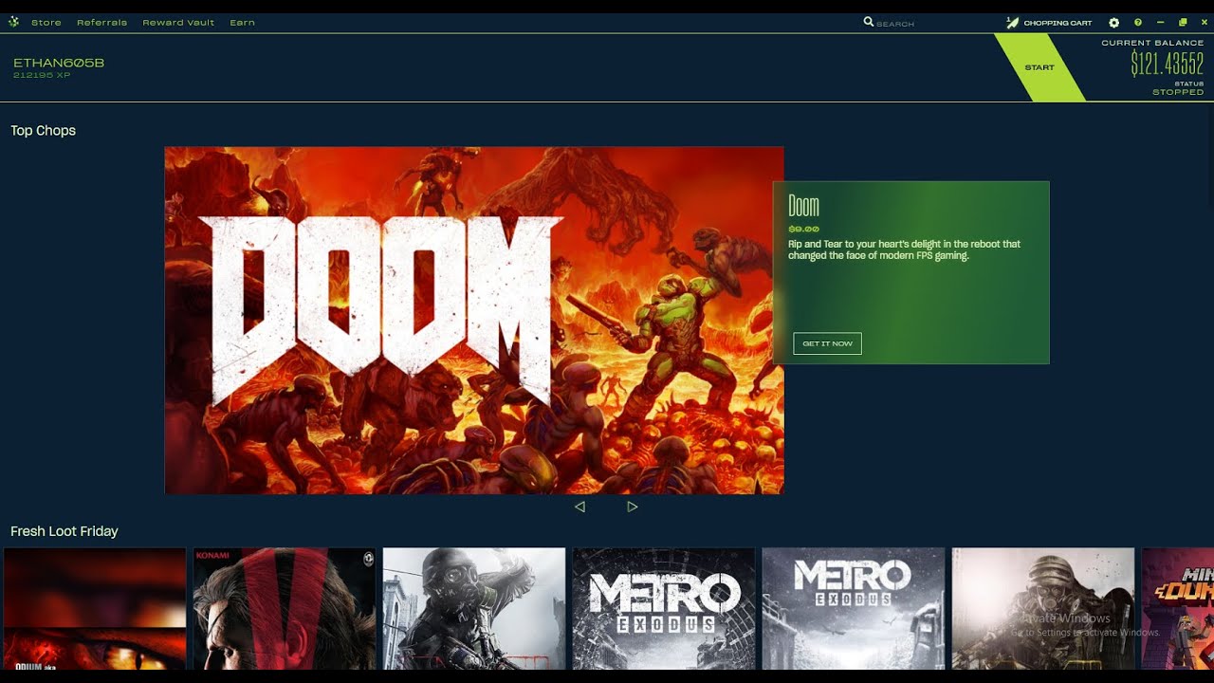The height and width of the screenshot is (683, 1214).
Task: Go to Reward Vault
Action: pyautogui.click(x=178, y=23)
